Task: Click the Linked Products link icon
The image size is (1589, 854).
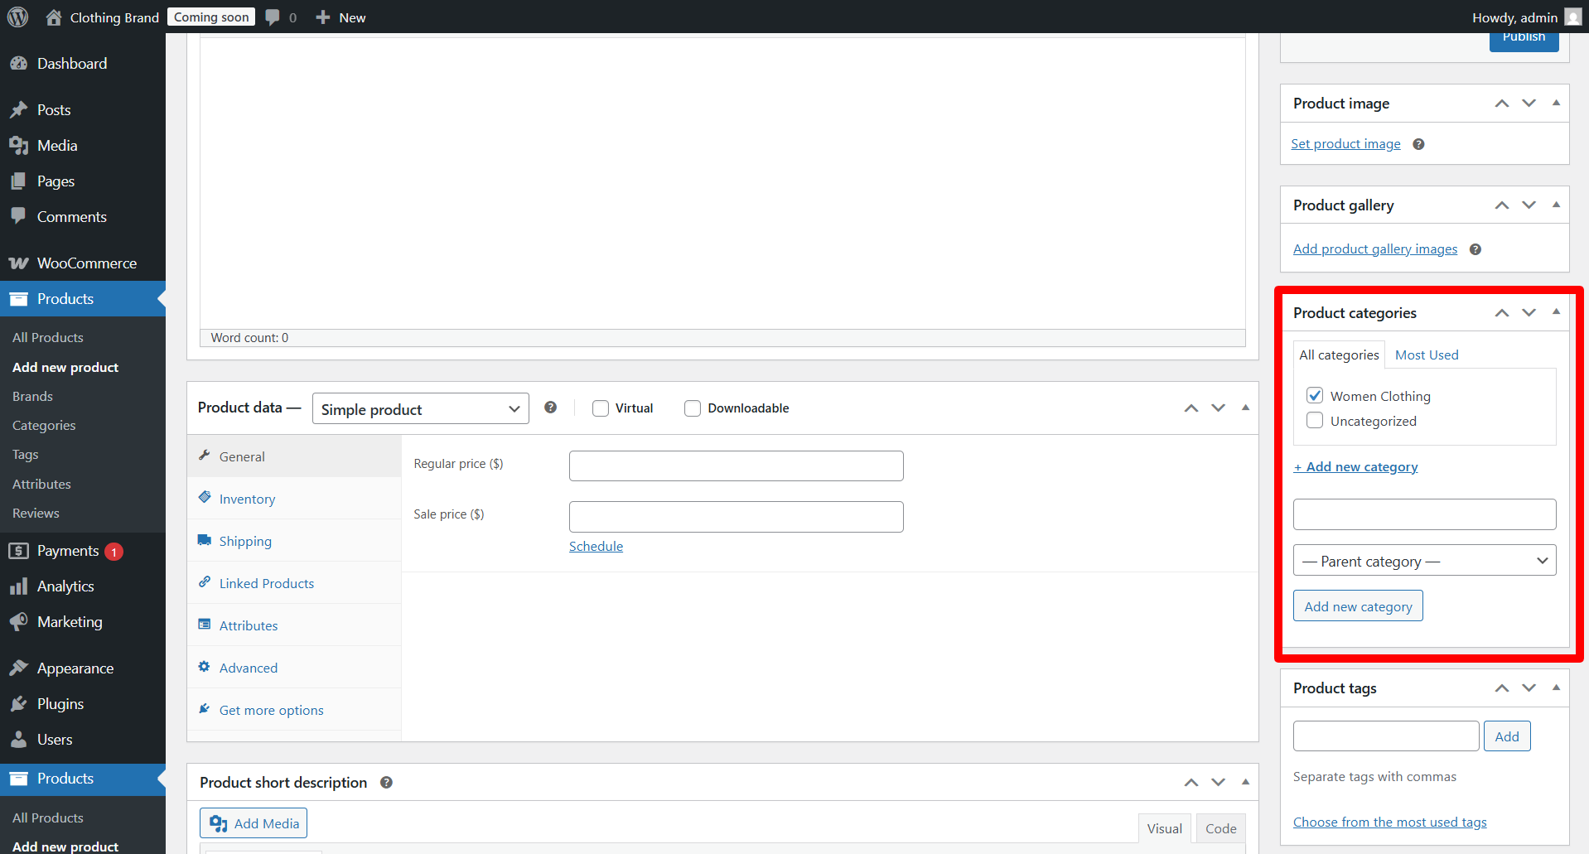Action: (205, 582)
